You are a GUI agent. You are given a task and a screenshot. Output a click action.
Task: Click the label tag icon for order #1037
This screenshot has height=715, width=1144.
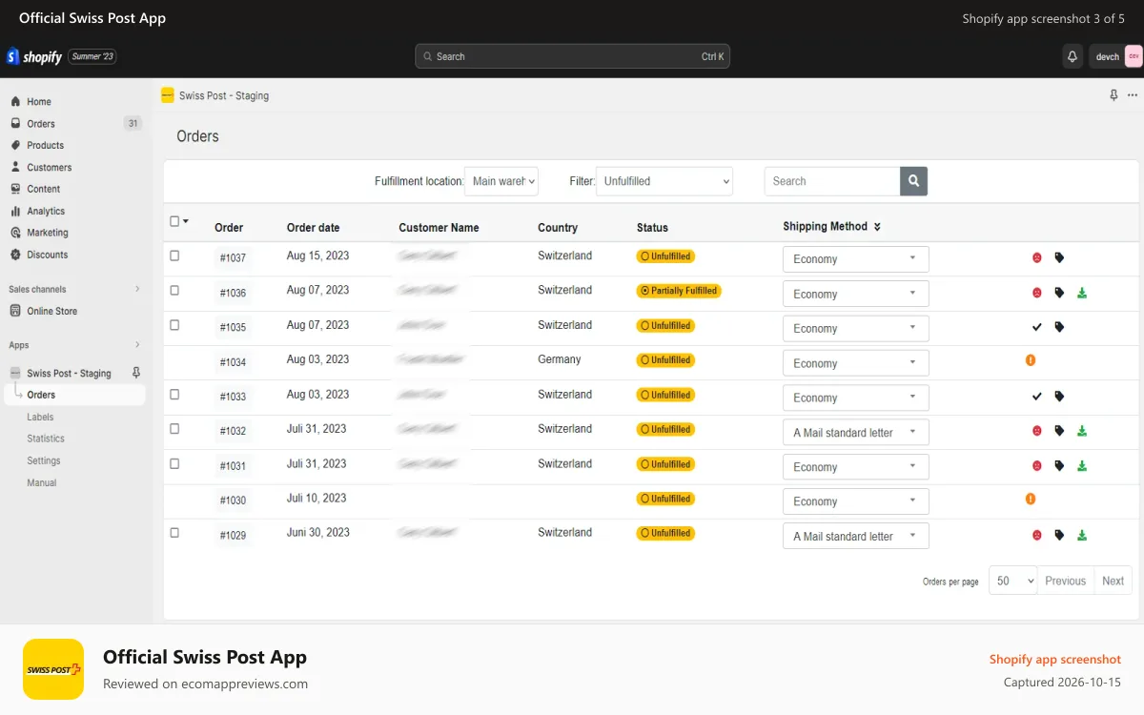pos(1059,257)
